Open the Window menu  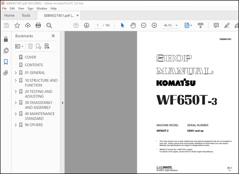coord(42,8)
